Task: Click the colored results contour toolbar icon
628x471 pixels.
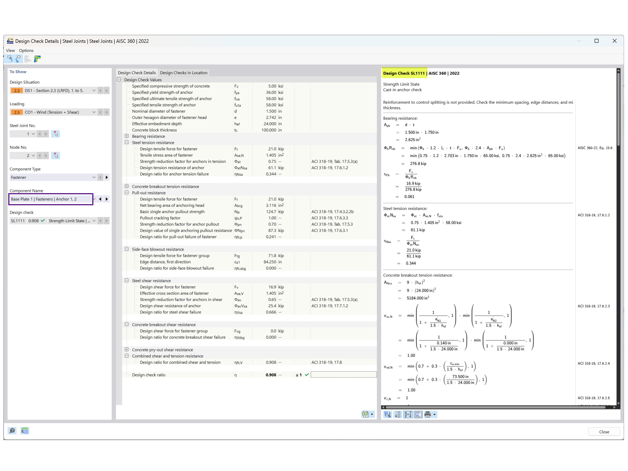Action: [x=37, y=59]
